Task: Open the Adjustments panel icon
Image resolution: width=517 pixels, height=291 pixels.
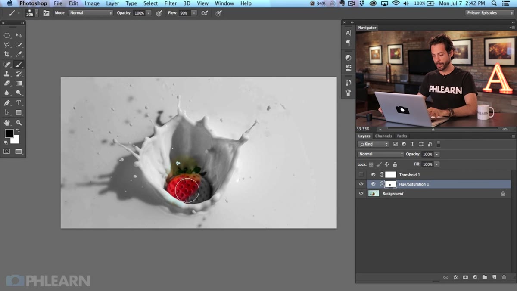Action: point(348,58)
